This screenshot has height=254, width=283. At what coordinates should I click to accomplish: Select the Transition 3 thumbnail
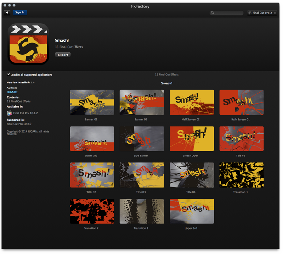click(142, 211)
